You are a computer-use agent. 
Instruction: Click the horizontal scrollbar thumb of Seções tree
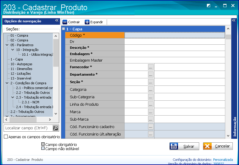tap(23, 120)
